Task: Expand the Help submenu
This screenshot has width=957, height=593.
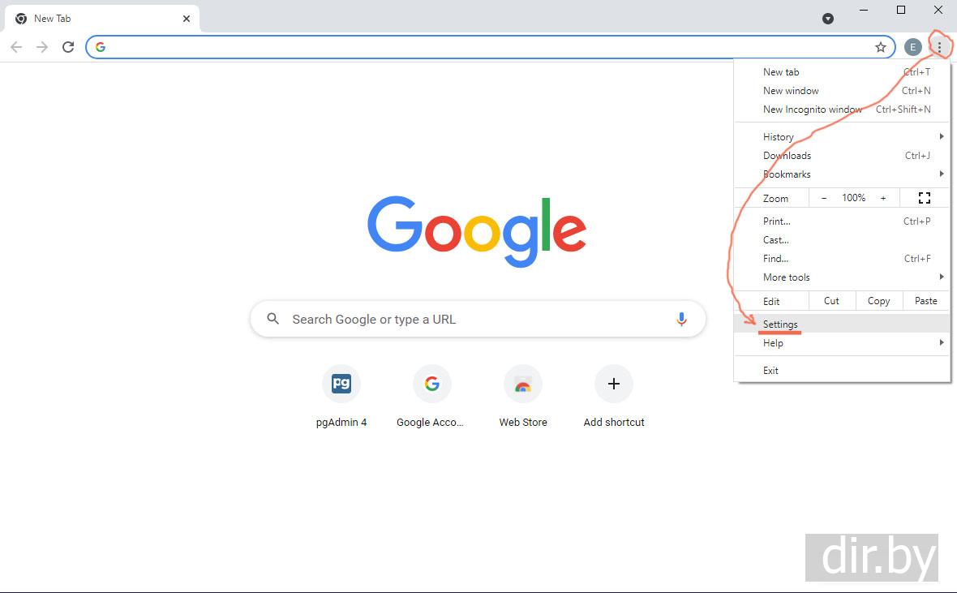Action: click(843, 343)
